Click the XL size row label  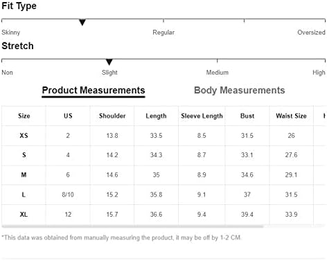click(24, 215)
